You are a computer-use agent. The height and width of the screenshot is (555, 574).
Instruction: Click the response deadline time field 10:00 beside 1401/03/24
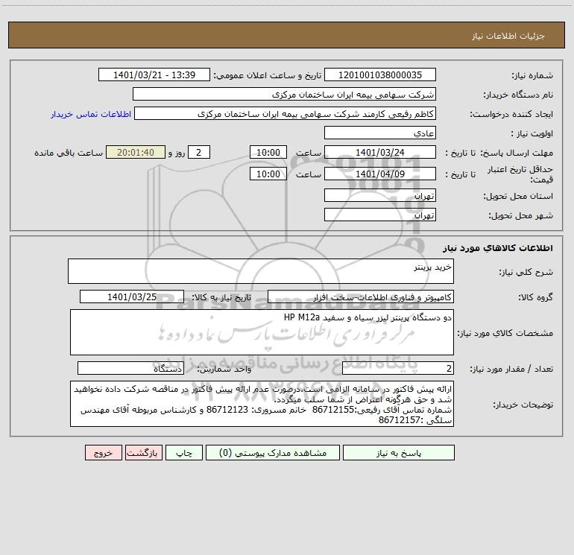(x=268, y=153)
